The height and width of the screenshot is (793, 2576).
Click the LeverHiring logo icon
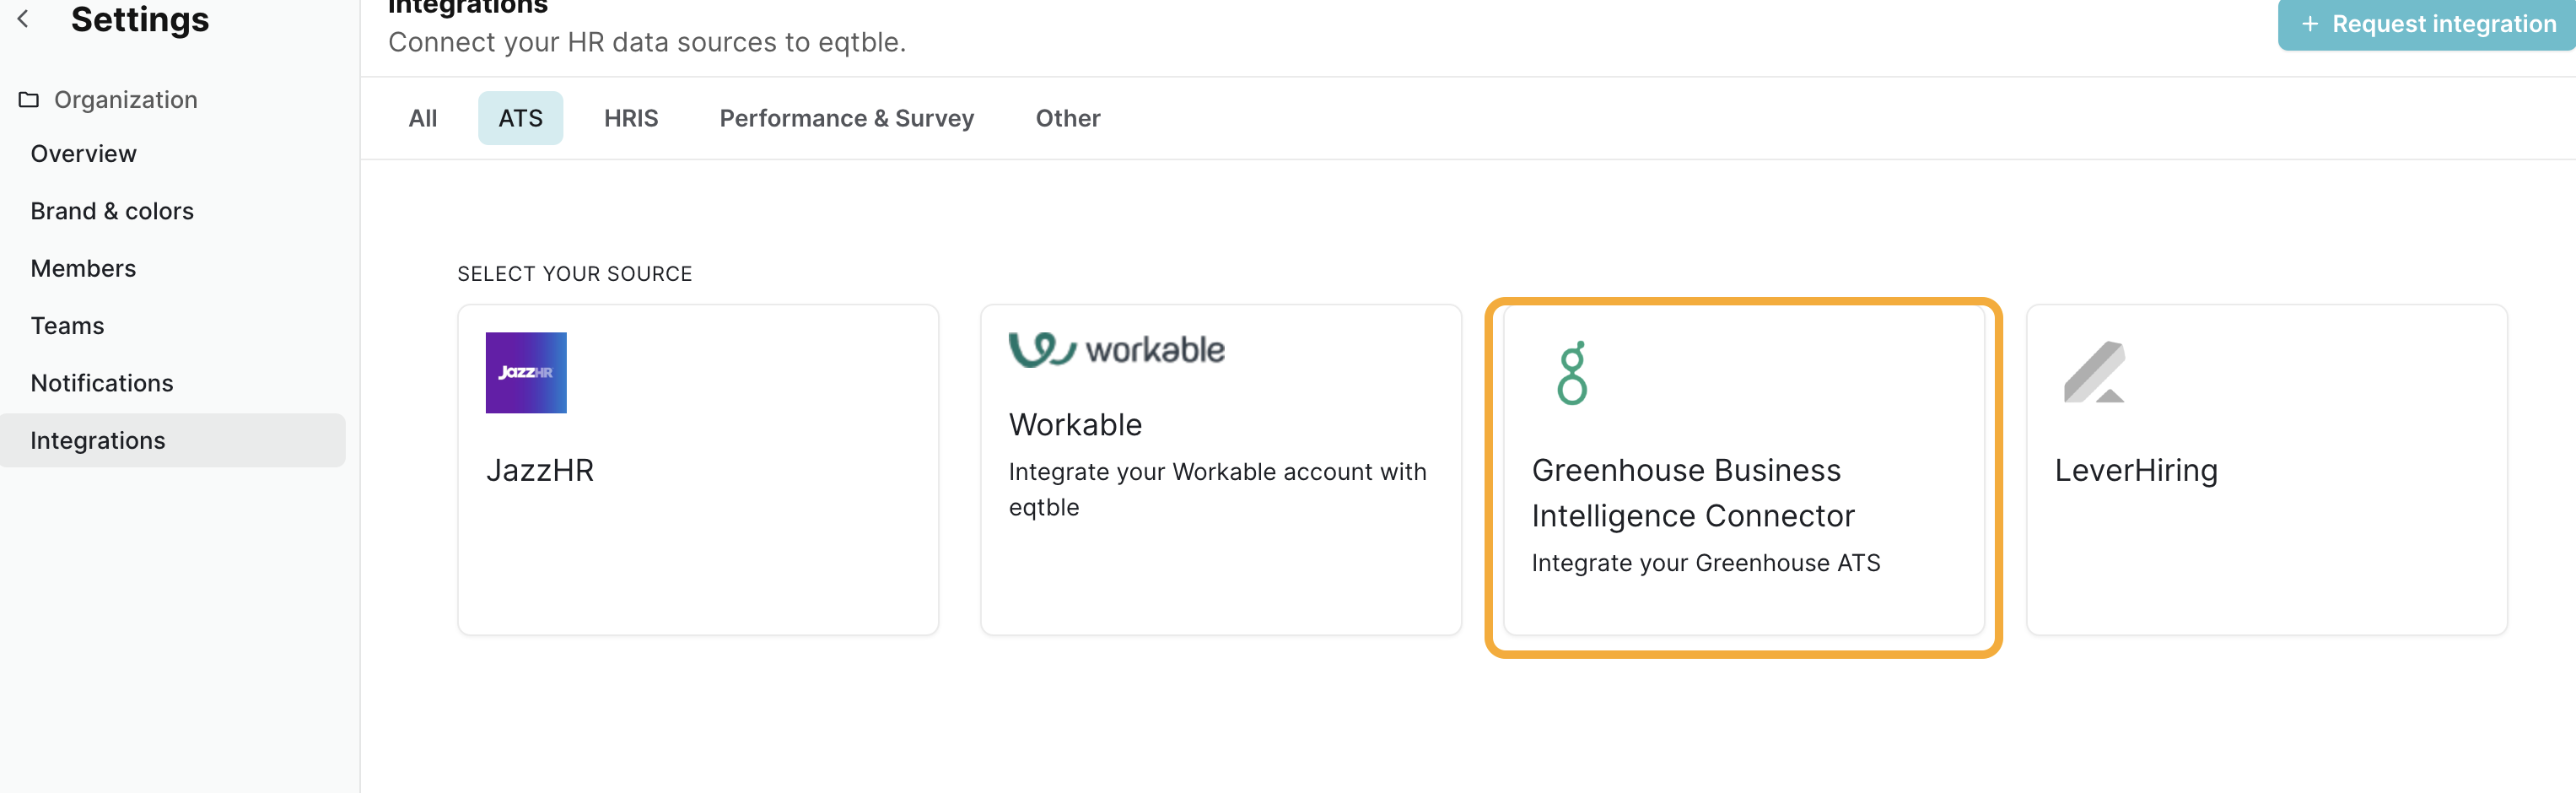point(2094,372)
